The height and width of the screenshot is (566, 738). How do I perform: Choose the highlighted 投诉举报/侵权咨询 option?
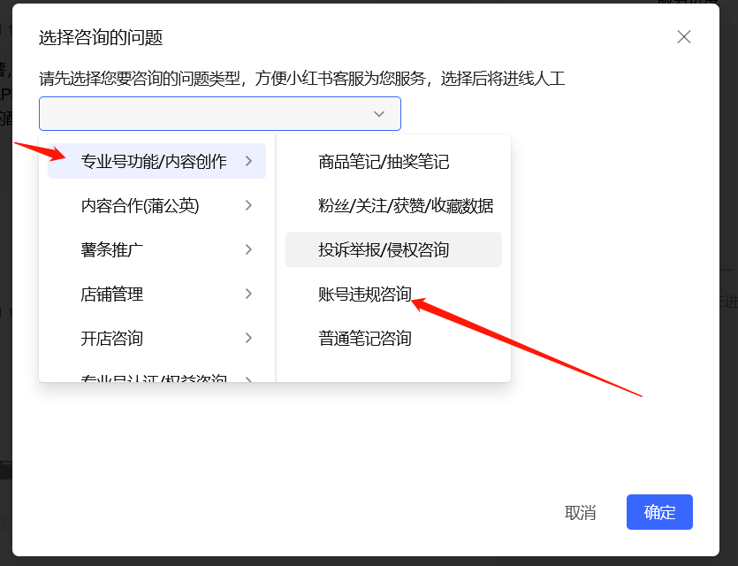click(x=384, y=249)
